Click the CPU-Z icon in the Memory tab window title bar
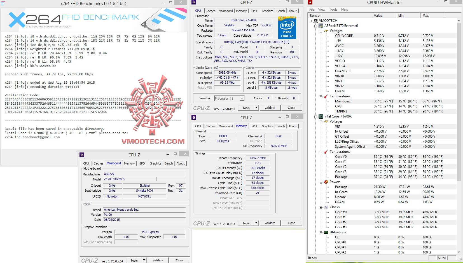This screenshot has height=263, width=463. point(194,118)
